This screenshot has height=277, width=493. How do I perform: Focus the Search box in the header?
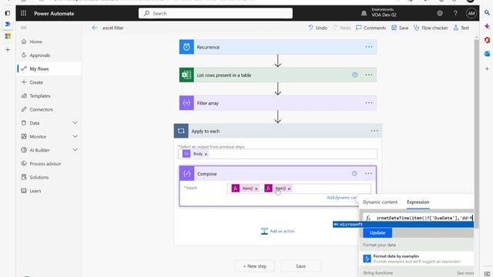(216, 13)
